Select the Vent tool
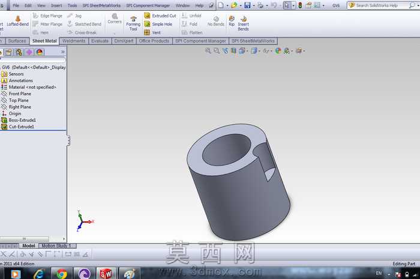The height and width of the screenshot is (279, 420). (x=152, y=32)
